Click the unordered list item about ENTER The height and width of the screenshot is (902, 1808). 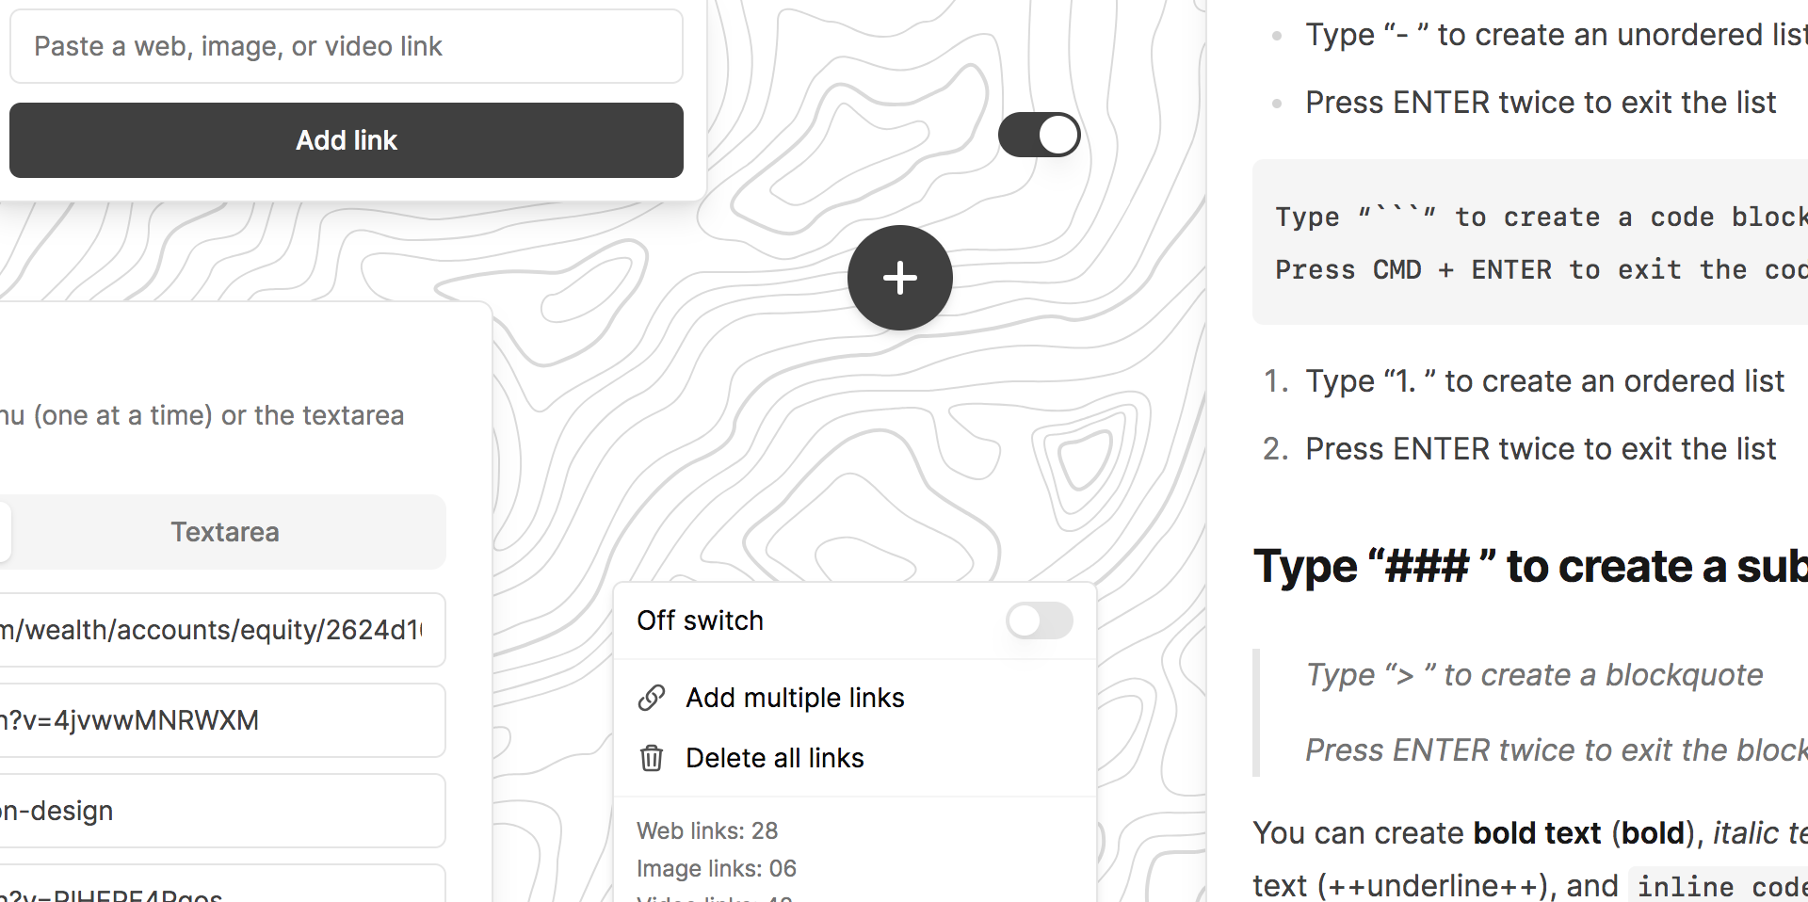(1540, 103)
